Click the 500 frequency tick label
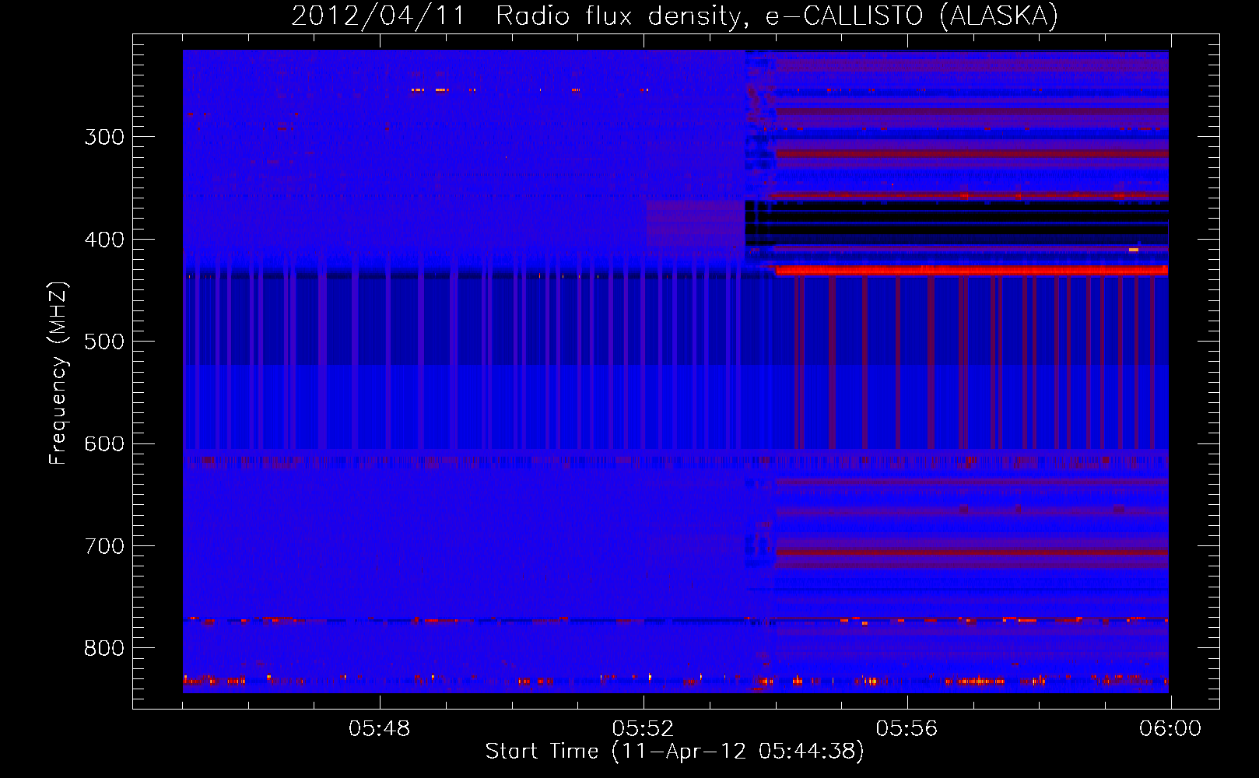Image resolution: width=1259 pixels, height=778 pixels. pos(104,342)
